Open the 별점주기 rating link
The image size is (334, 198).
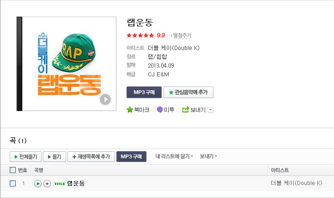(182, 36)
